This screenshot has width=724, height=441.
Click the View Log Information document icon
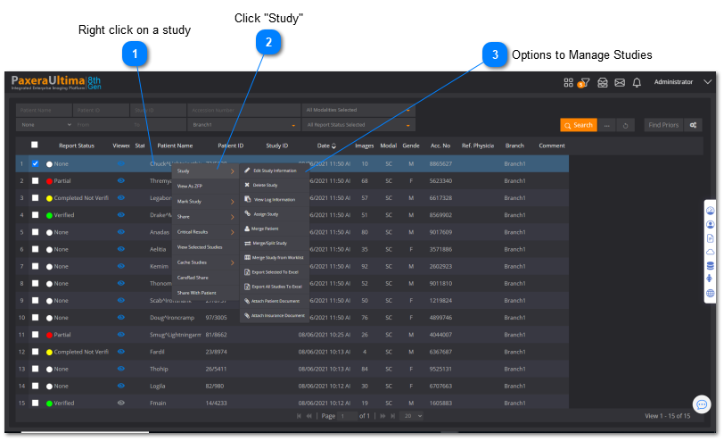click(248, 199)
